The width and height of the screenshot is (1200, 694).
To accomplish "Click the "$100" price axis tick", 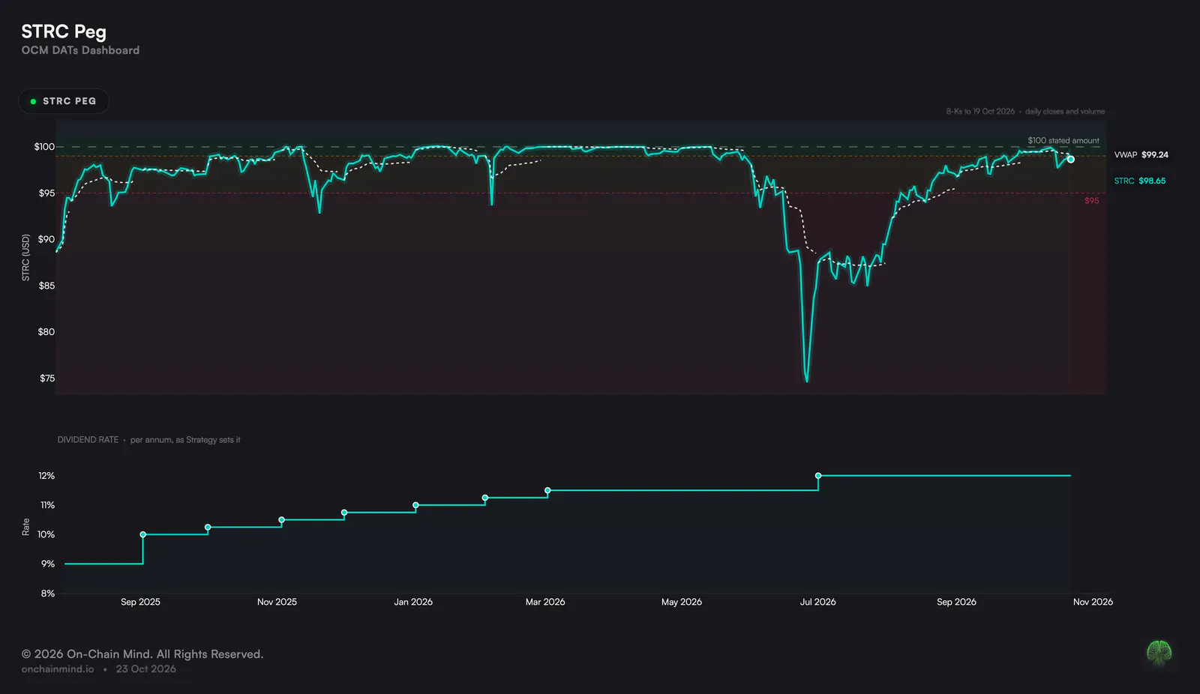I will pyautogui.click(x=44, y=147).
